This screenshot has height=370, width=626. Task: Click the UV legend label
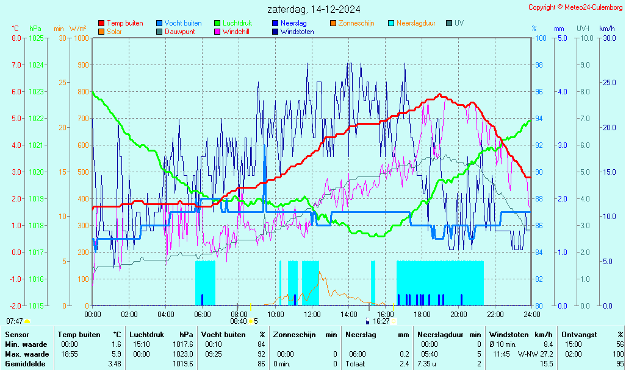point(459,23)
